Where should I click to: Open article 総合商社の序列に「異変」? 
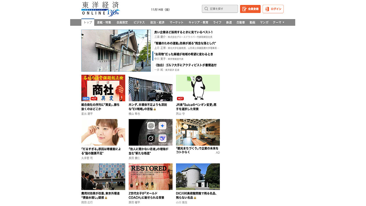click(100, 107)
